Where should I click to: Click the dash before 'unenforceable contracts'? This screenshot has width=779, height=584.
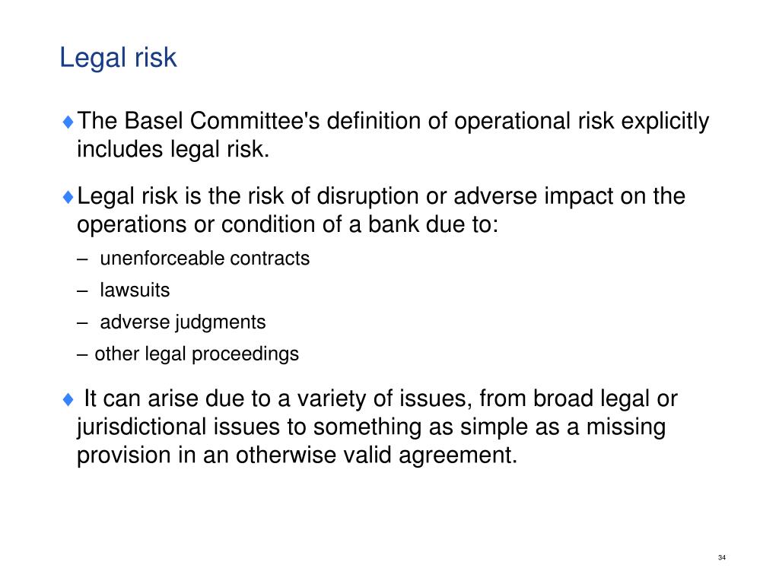click(x=82, y=260)
